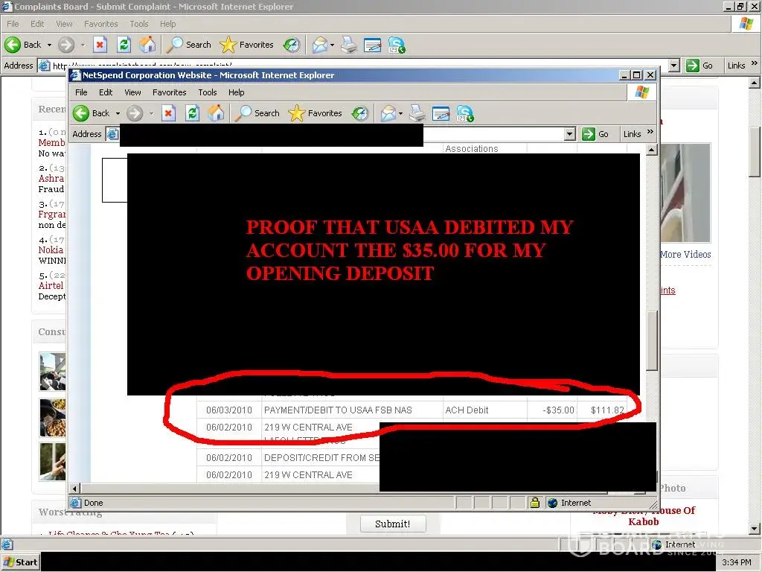Screen dimensions: 762x572
Task: Open Tools menu in NetSpend window
Action: [207, 92]
